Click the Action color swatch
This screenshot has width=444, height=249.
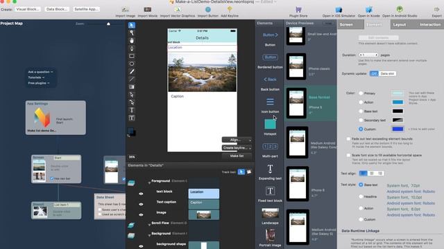[398, 102]
